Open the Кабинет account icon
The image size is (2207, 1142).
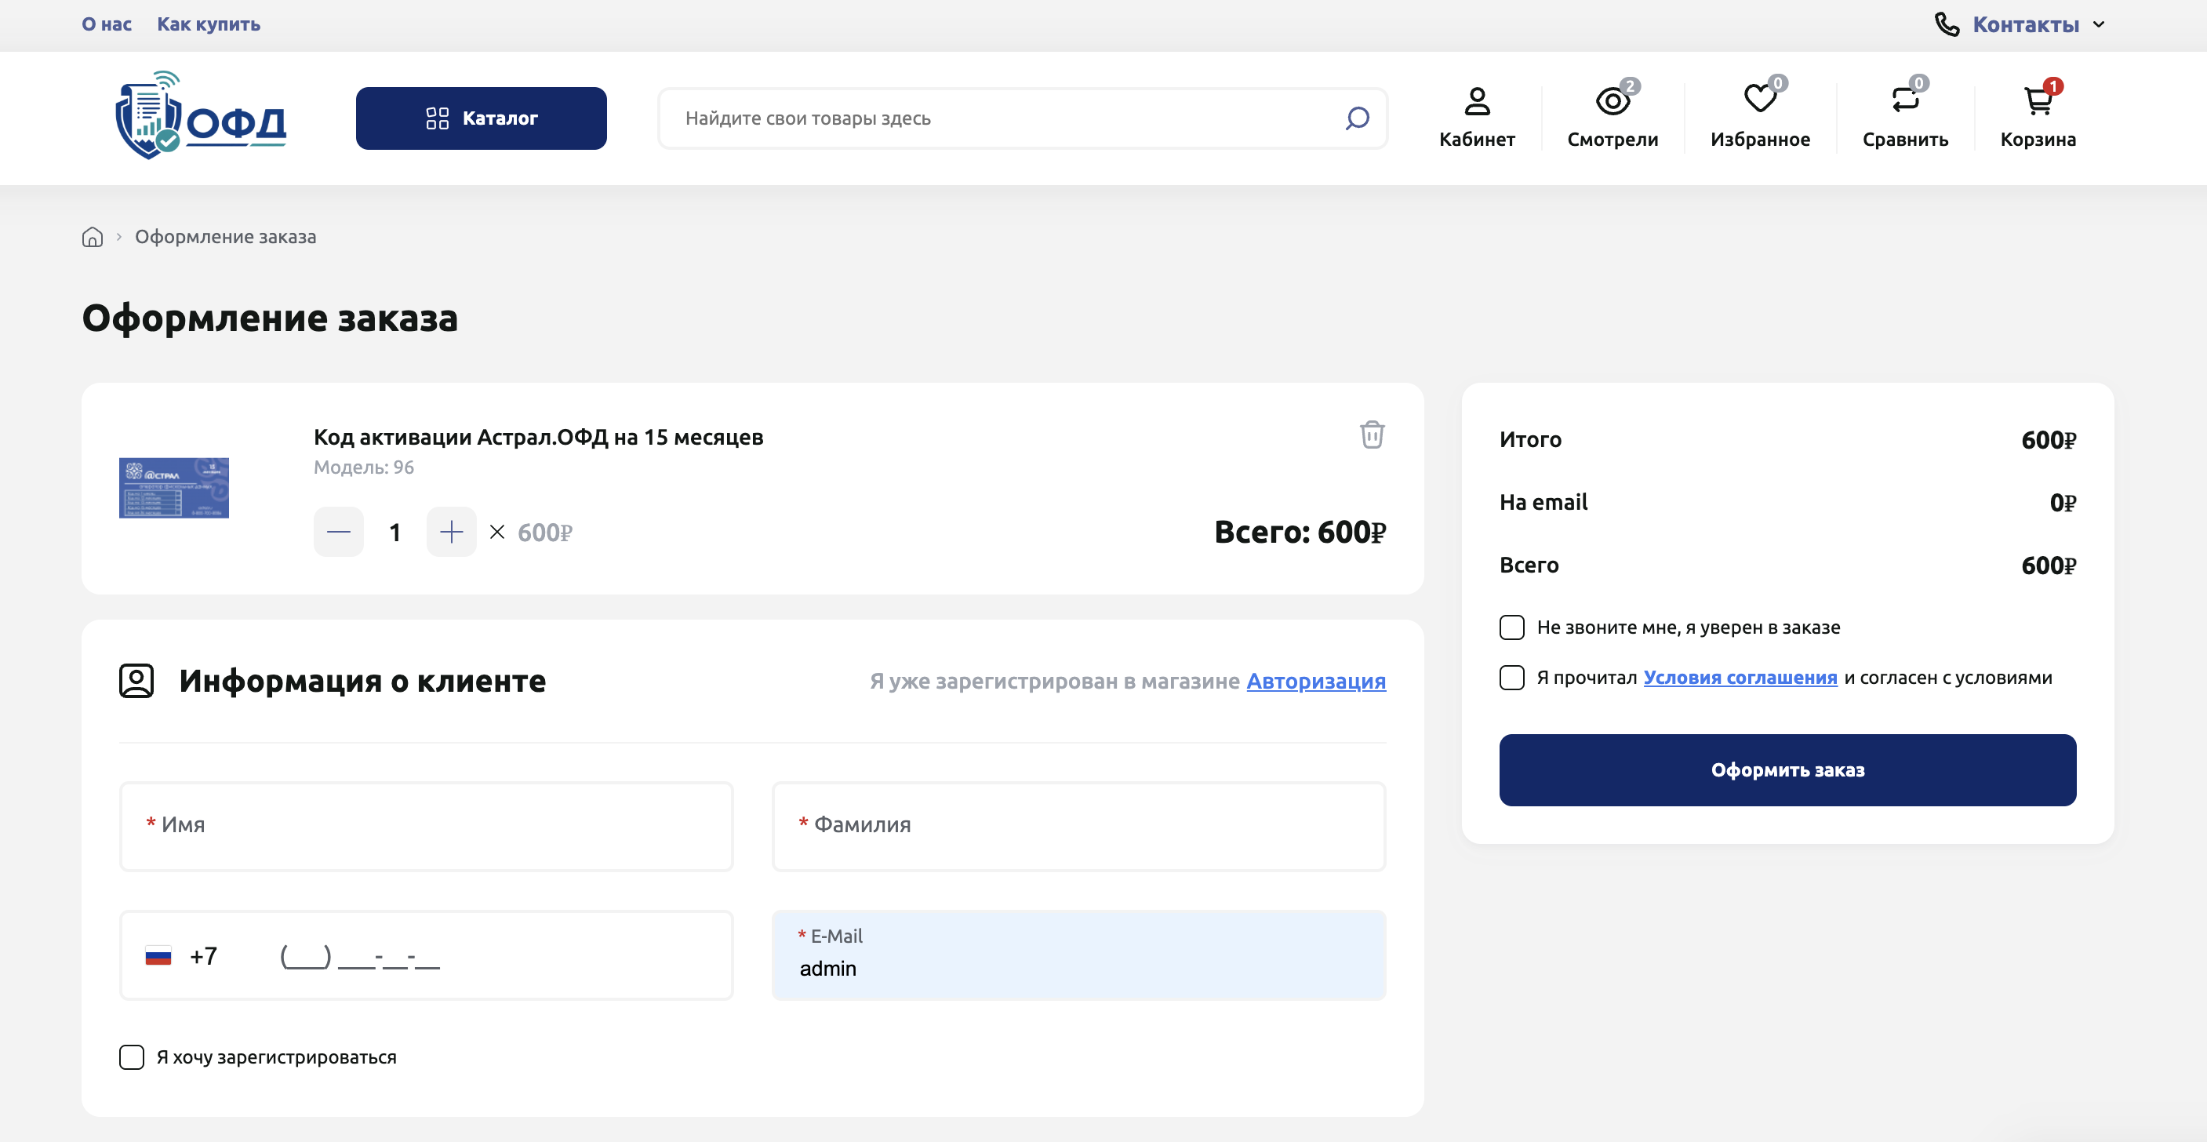1476,118
